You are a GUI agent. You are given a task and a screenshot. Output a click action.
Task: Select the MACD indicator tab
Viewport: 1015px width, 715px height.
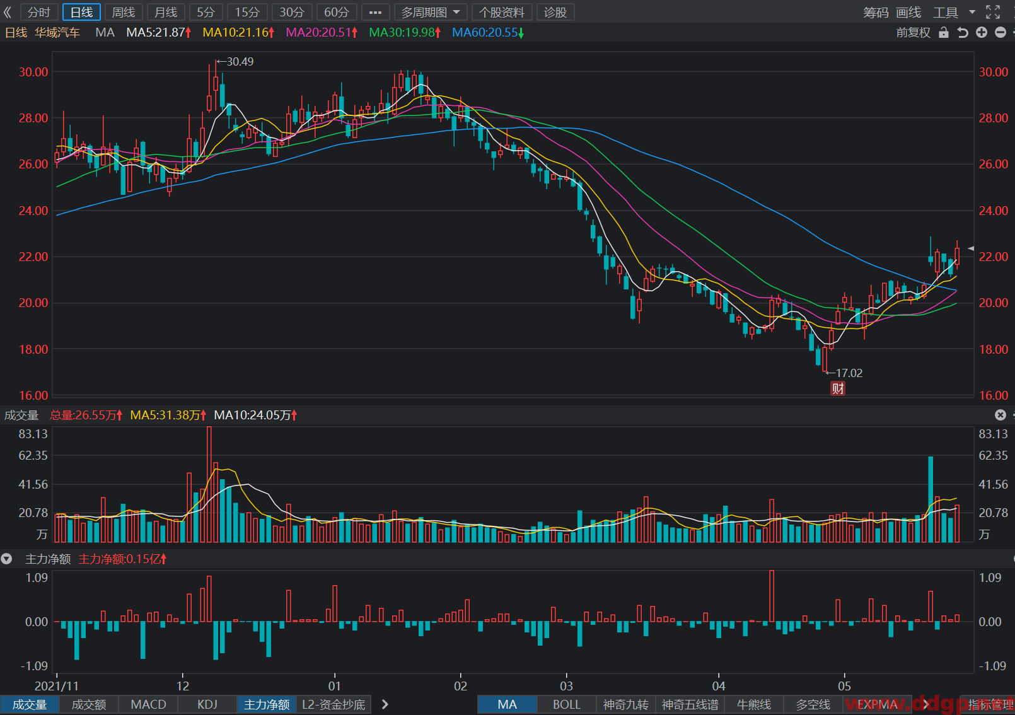(x=148, y=704)
